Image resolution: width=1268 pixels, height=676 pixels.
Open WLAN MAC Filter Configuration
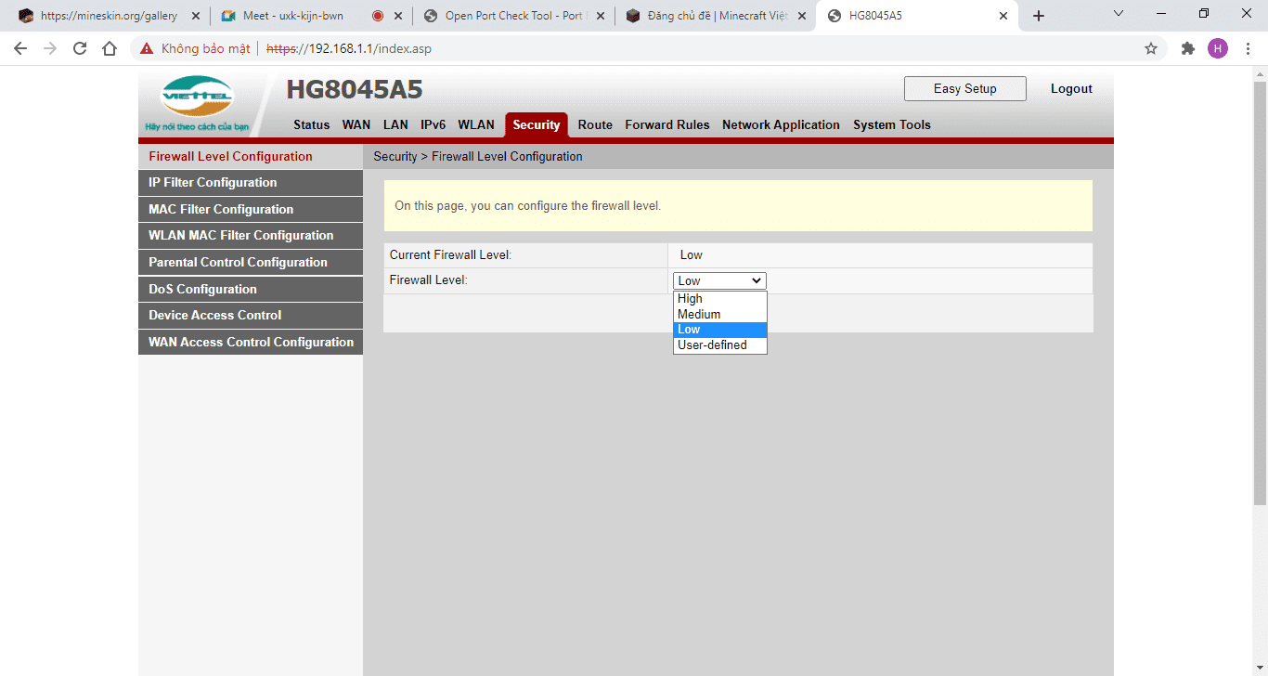[x=251, y=235]
